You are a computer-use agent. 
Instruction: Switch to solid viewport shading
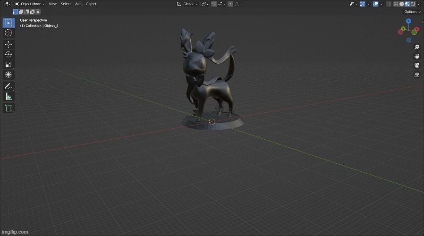[x=402, y=4]
